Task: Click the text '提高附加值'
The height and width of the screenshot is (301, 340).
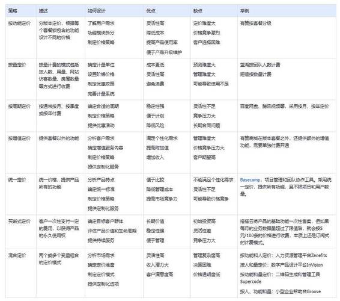Action: (x=157, y=147)
